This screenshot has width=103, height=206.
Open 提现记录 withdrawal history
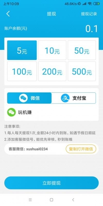(89, 14)
